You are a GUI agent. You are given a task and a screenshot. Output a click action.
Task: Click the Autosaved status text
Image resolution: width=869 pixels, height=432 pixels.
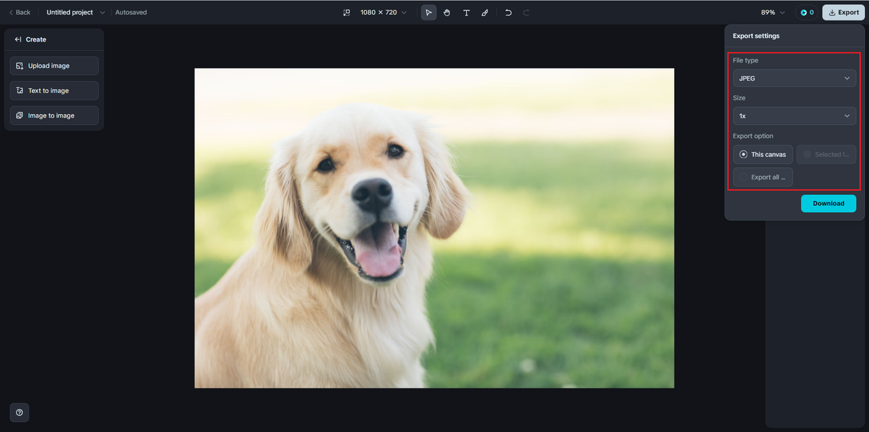pos(131,12)
